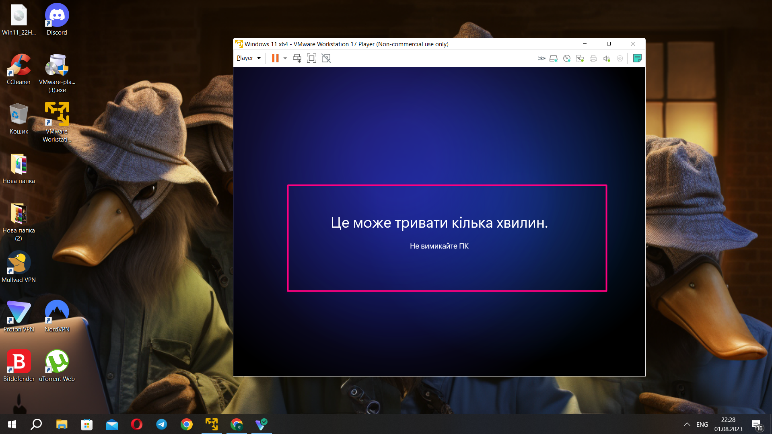The height and width of the screenshot is (434, 772).
Task: Open the Discord desktop shortcut
Action: 57,20
